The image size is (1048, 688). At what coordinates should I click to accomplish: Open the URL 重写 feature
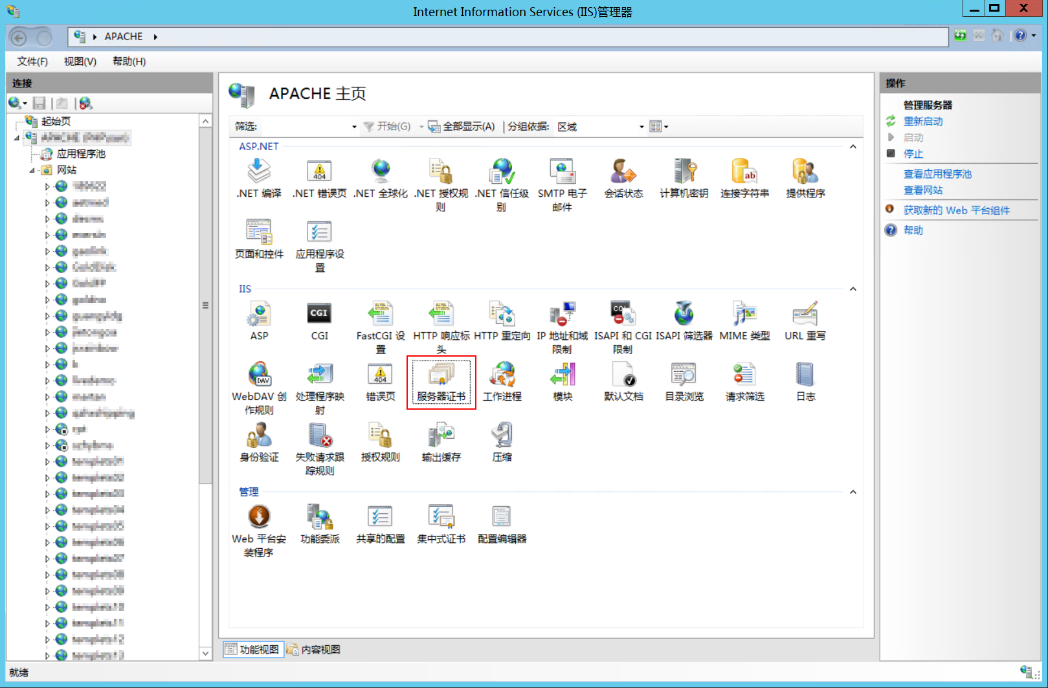(805, 321)
